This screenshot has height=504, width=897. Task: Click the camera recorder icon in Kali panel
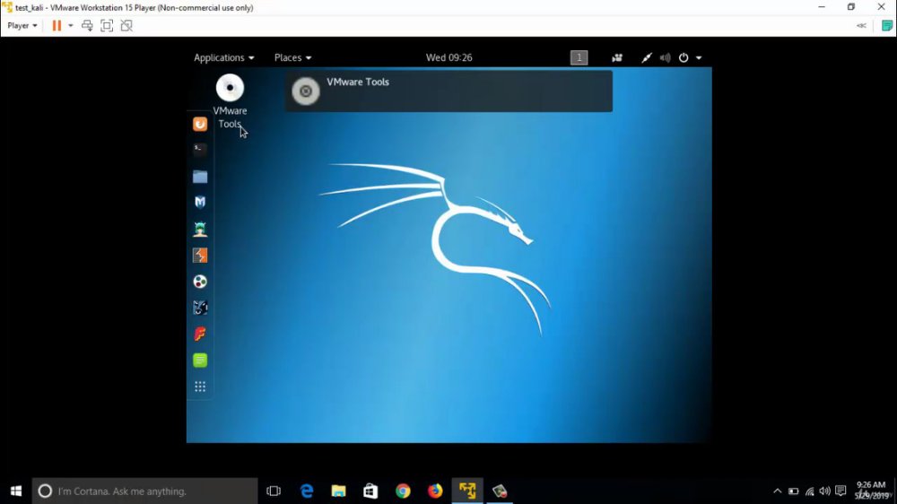[x=617, y=57]
